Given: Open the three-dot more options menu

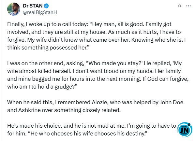Looking at the screenshot, I should coord(188,6).
